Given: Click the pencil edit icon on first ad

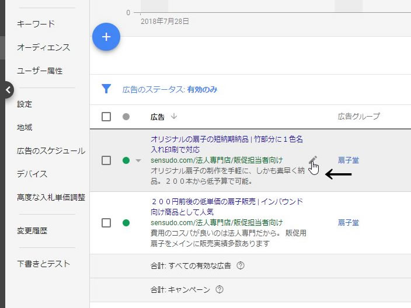Looking at the screenshot, I should (x=313, y=159).
